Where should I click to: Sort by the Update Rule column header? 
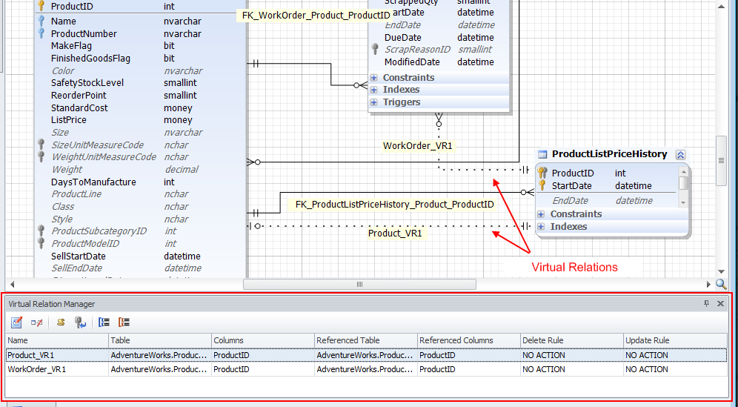675,340
